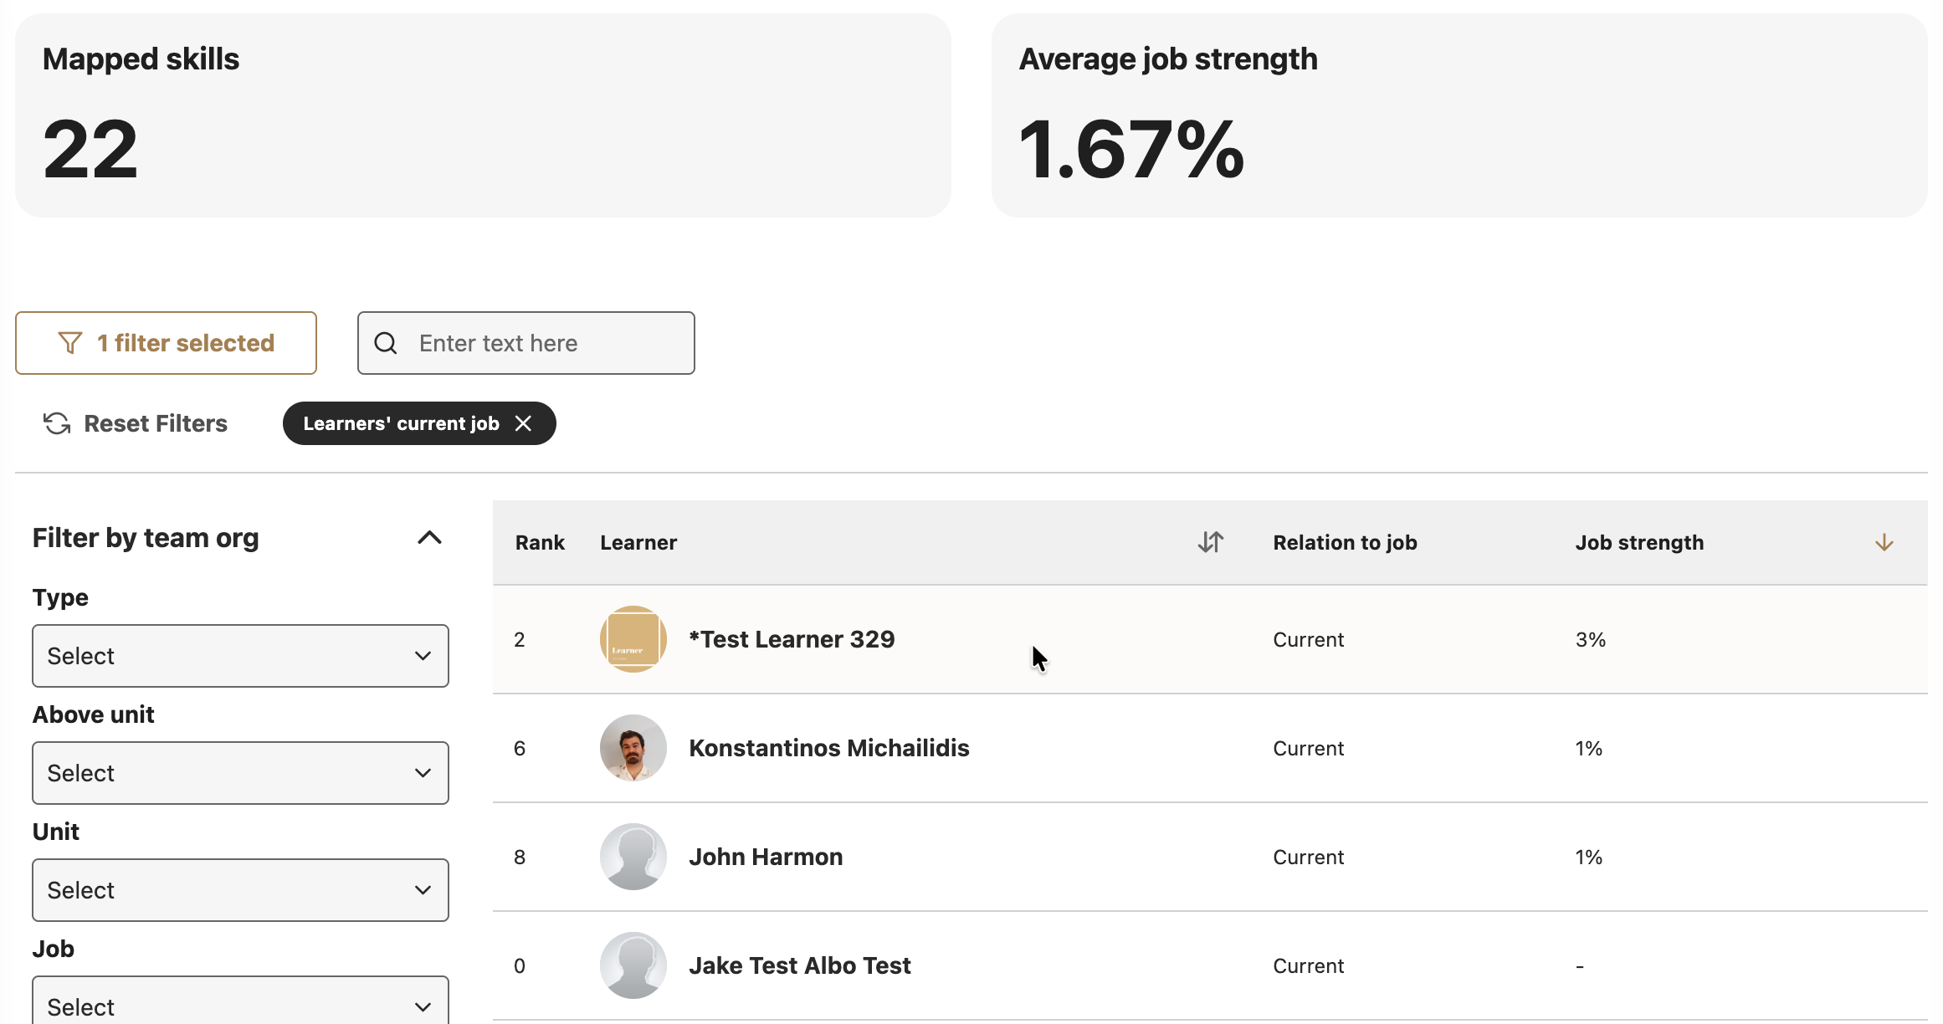
Task: Open *Test Learner 329 avatar
Action: coord(633,639)
